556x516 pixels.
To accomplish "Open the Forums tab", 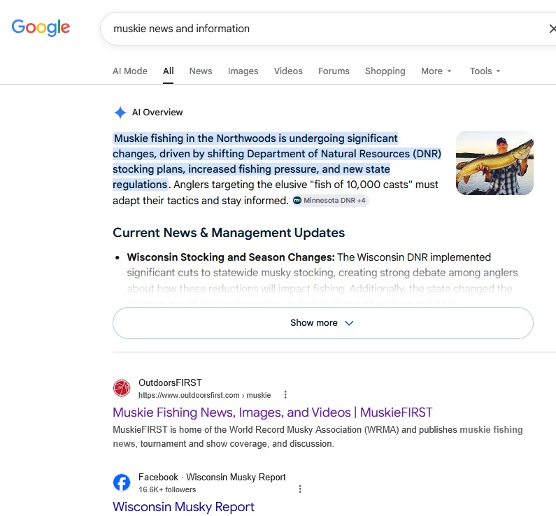I will [334, 71].
